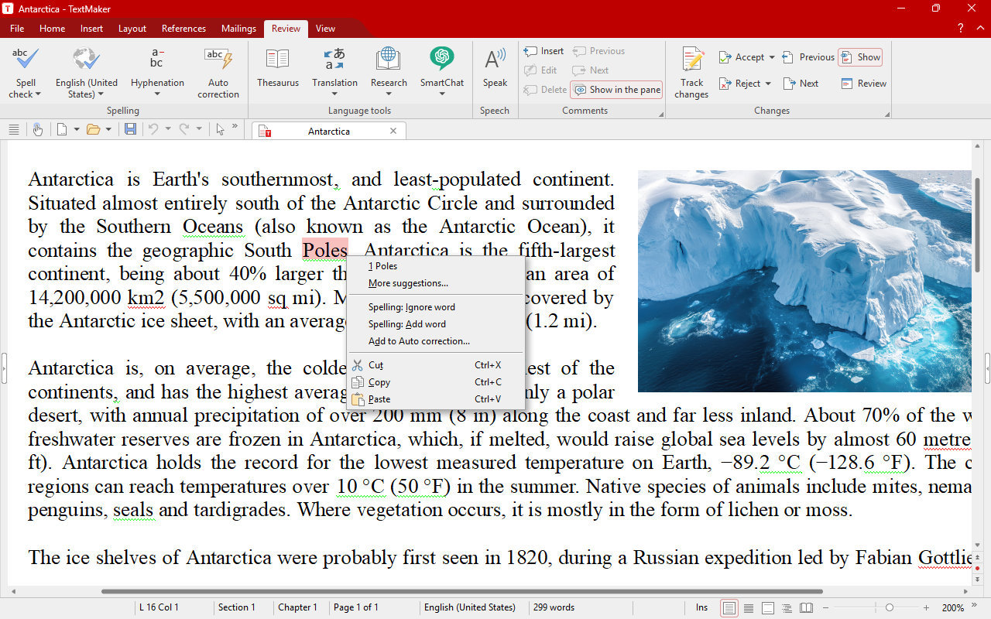Toggle the Show changes button
This screenshot has width=991, height=619.
point(860,57)
